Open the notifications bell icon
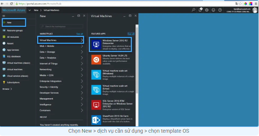The height and width of the screenshot is (136, 259). (x=200, y=10)
